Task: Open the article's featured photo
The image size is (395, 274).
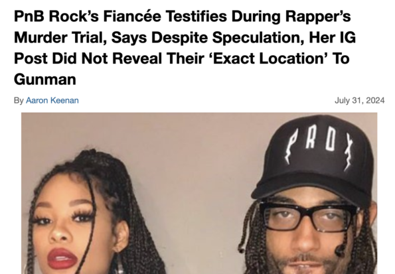Action: [199, 193]
